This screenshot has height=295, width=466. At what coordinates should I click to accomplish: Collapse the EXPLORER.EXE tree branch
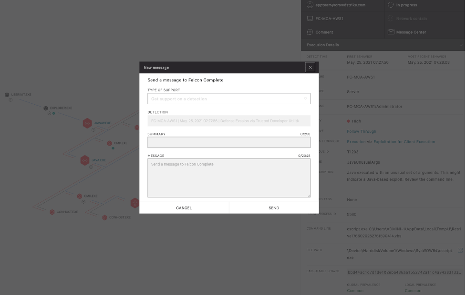[x=49, y=113]
